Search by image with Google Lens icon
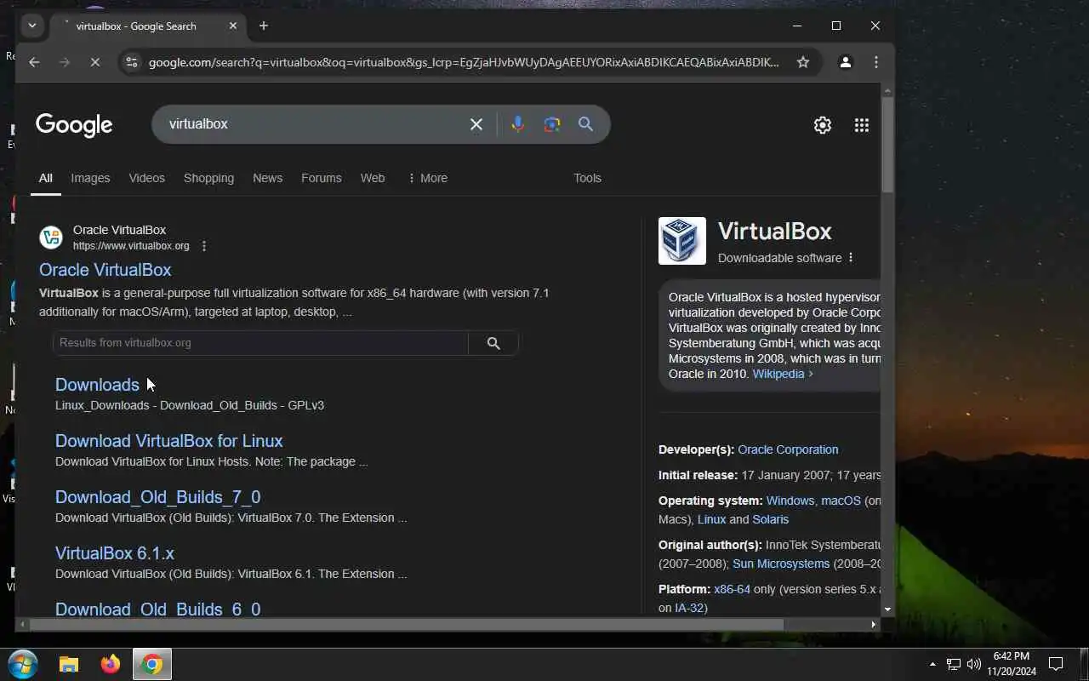The width and height of the screenshot is (1089, 681). pyautogui.click(x=552, y=124)
